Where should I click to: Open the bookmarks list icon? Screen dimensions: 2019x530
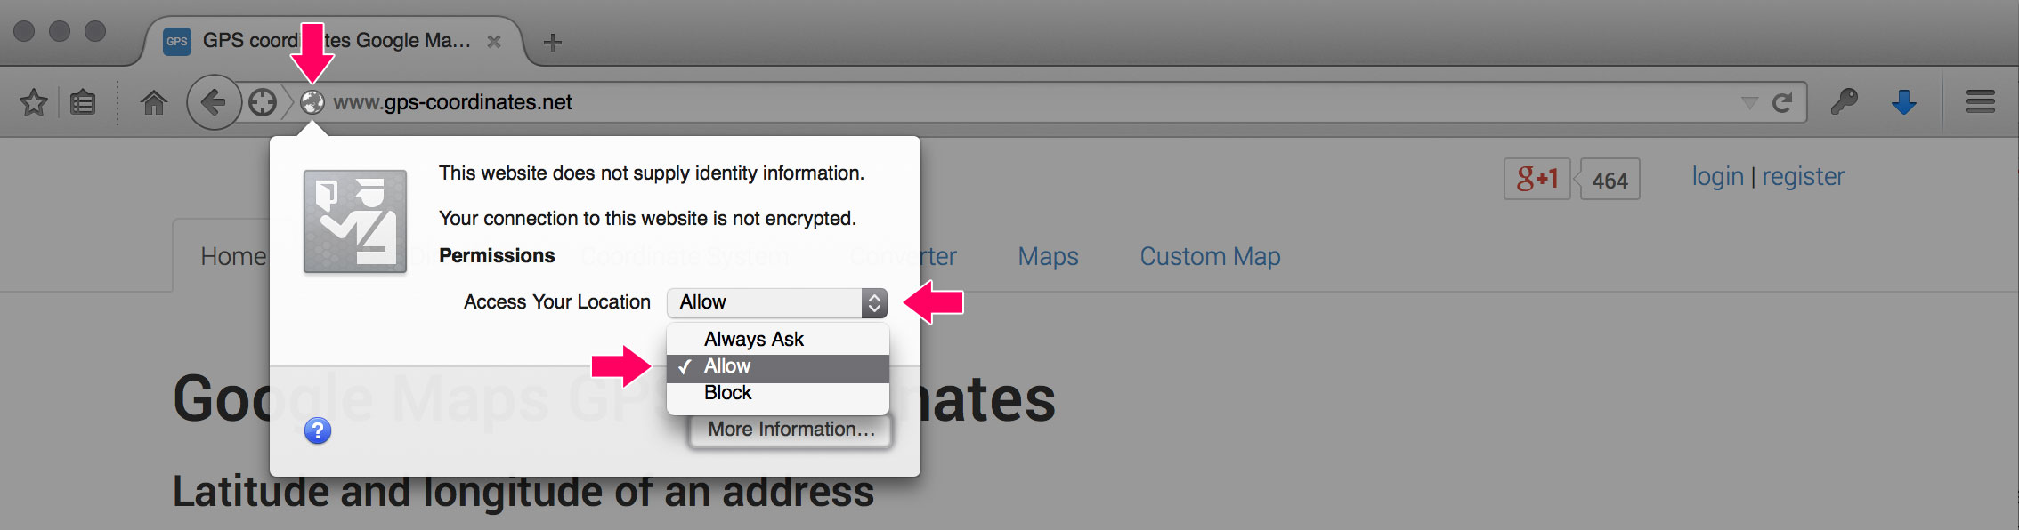83,103
